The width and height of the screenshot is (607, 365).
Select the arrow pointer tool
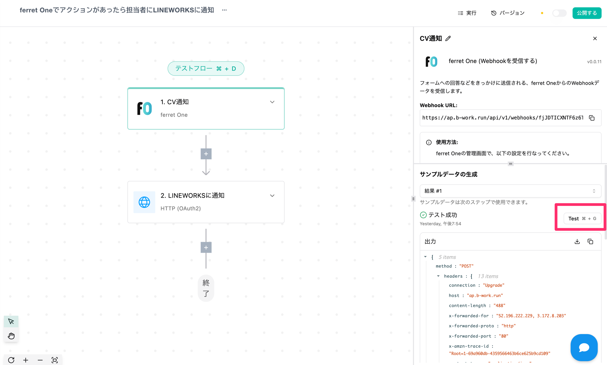[11, 321]
